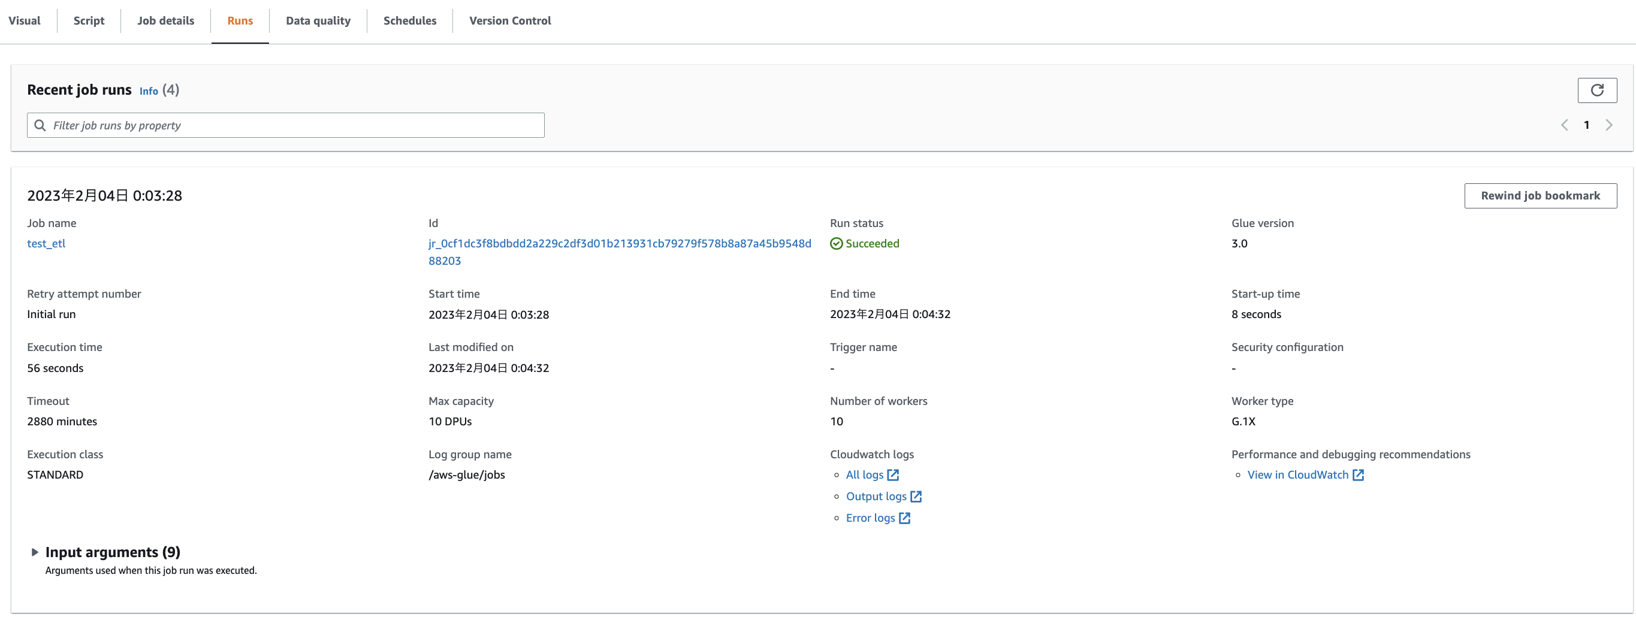Click external link icon next to Error logs
The image size is (1636, 617).
coord(904,518)
